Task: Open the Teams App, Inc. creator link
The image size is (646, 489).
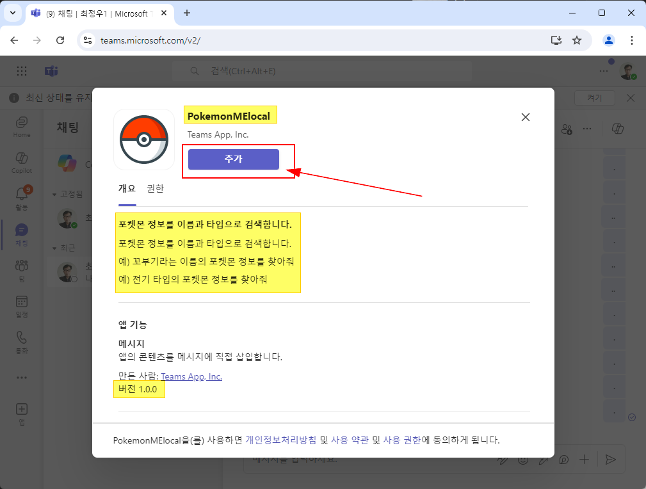Action: [x=191, y=376]
